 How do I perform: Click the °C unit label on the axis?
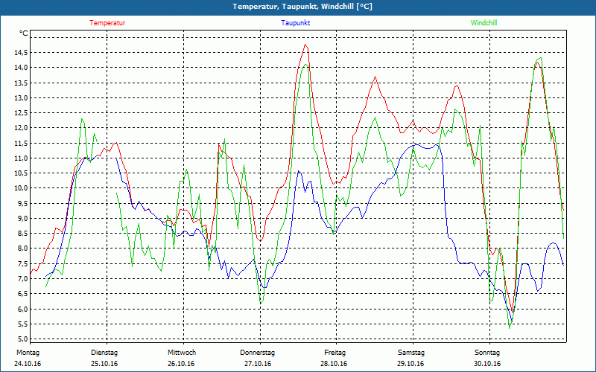24,33
